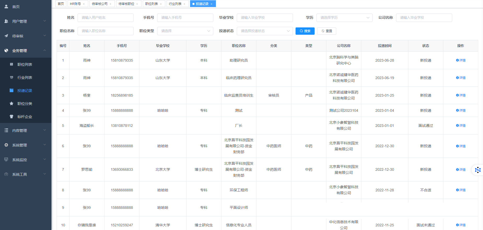
Task: Click the 首页 home icon in sidebar
Action: [6, 7]
